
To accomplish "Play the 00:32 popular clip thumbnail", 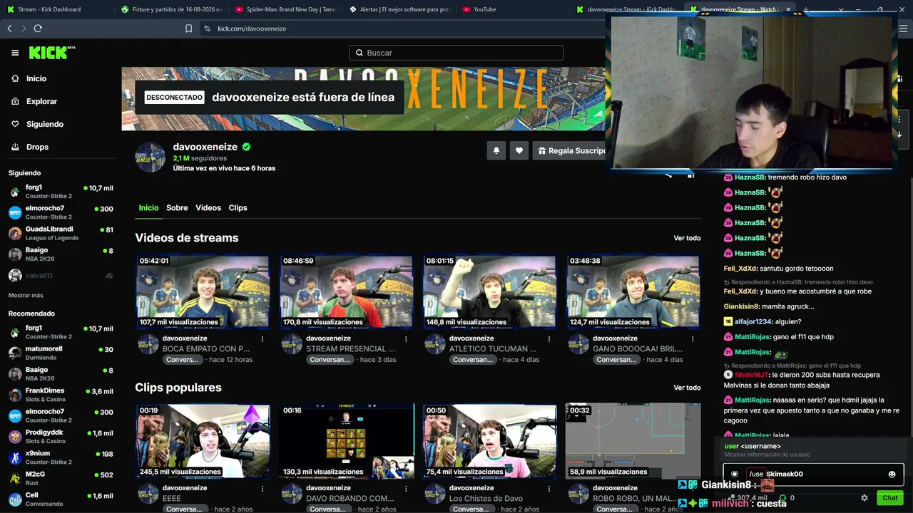I will (x=633, y=441).
